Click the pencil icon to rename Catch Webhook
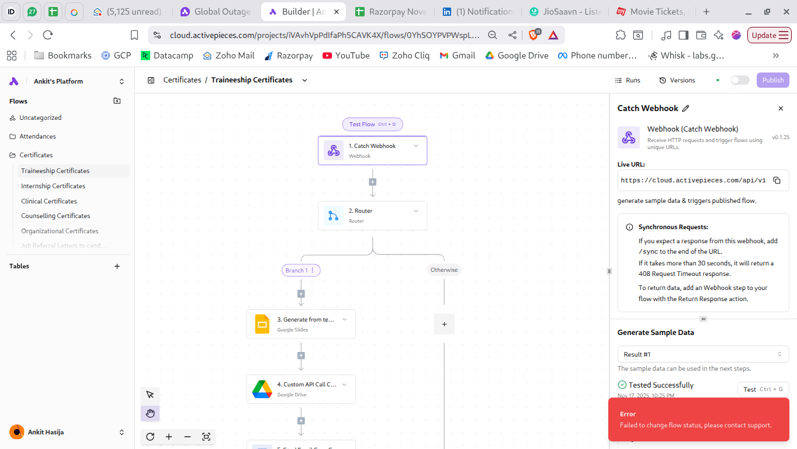The width and height of the screenshot is (797, 449). (x=686, y=108)
